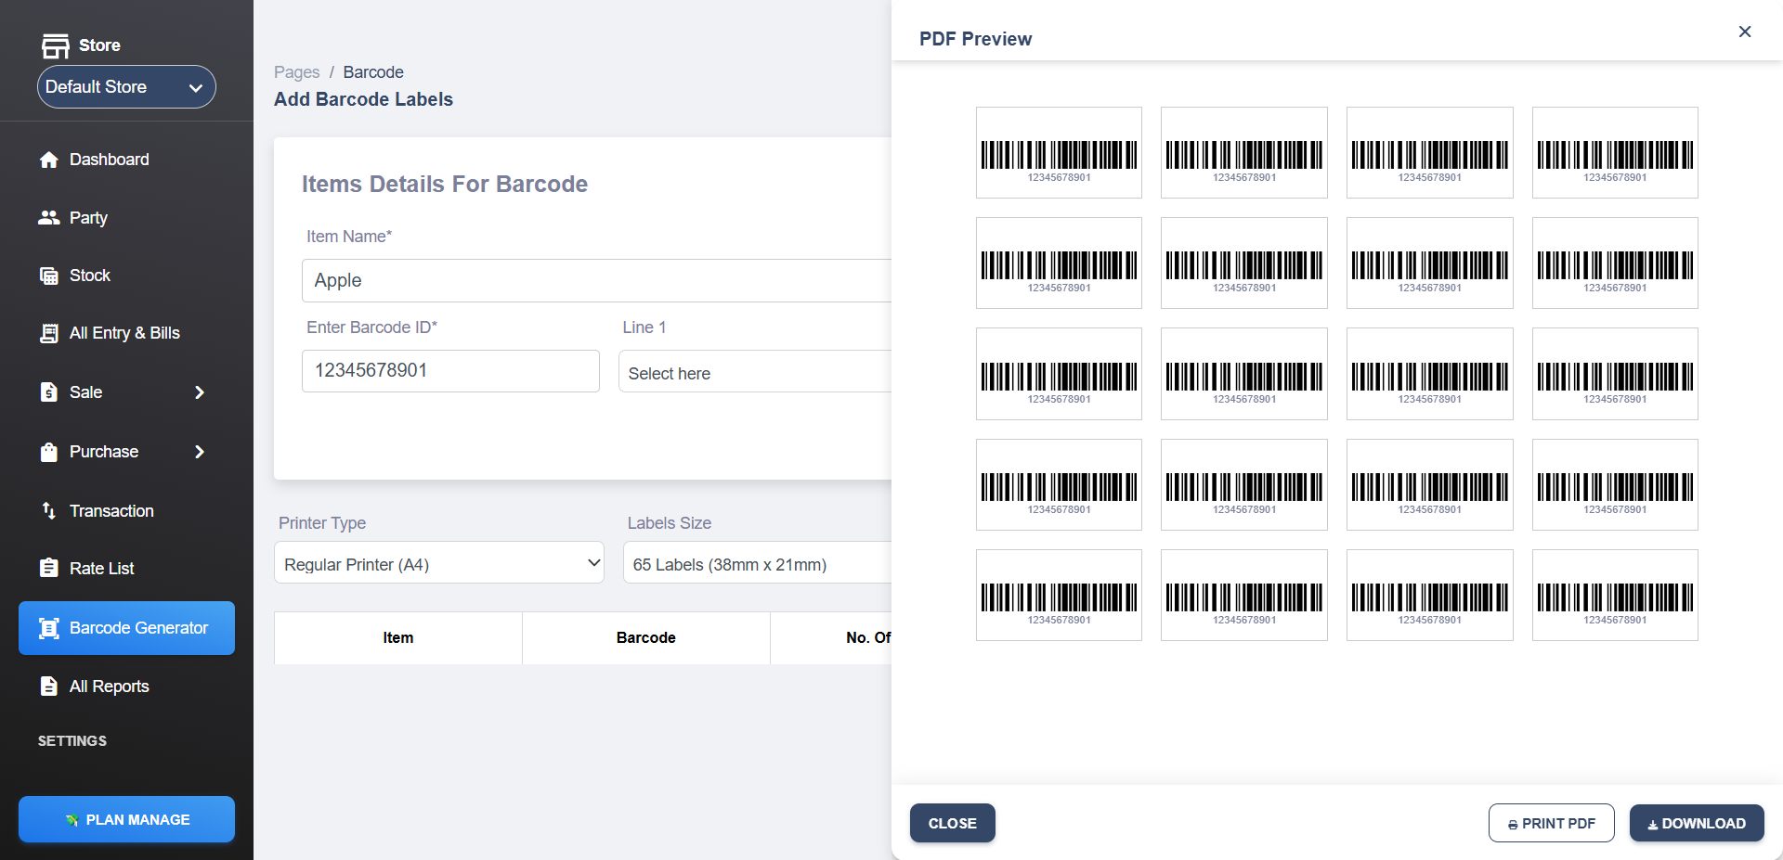
Task: Click the Items Details For Barcode heading
Action: click(x=445, y=184)
